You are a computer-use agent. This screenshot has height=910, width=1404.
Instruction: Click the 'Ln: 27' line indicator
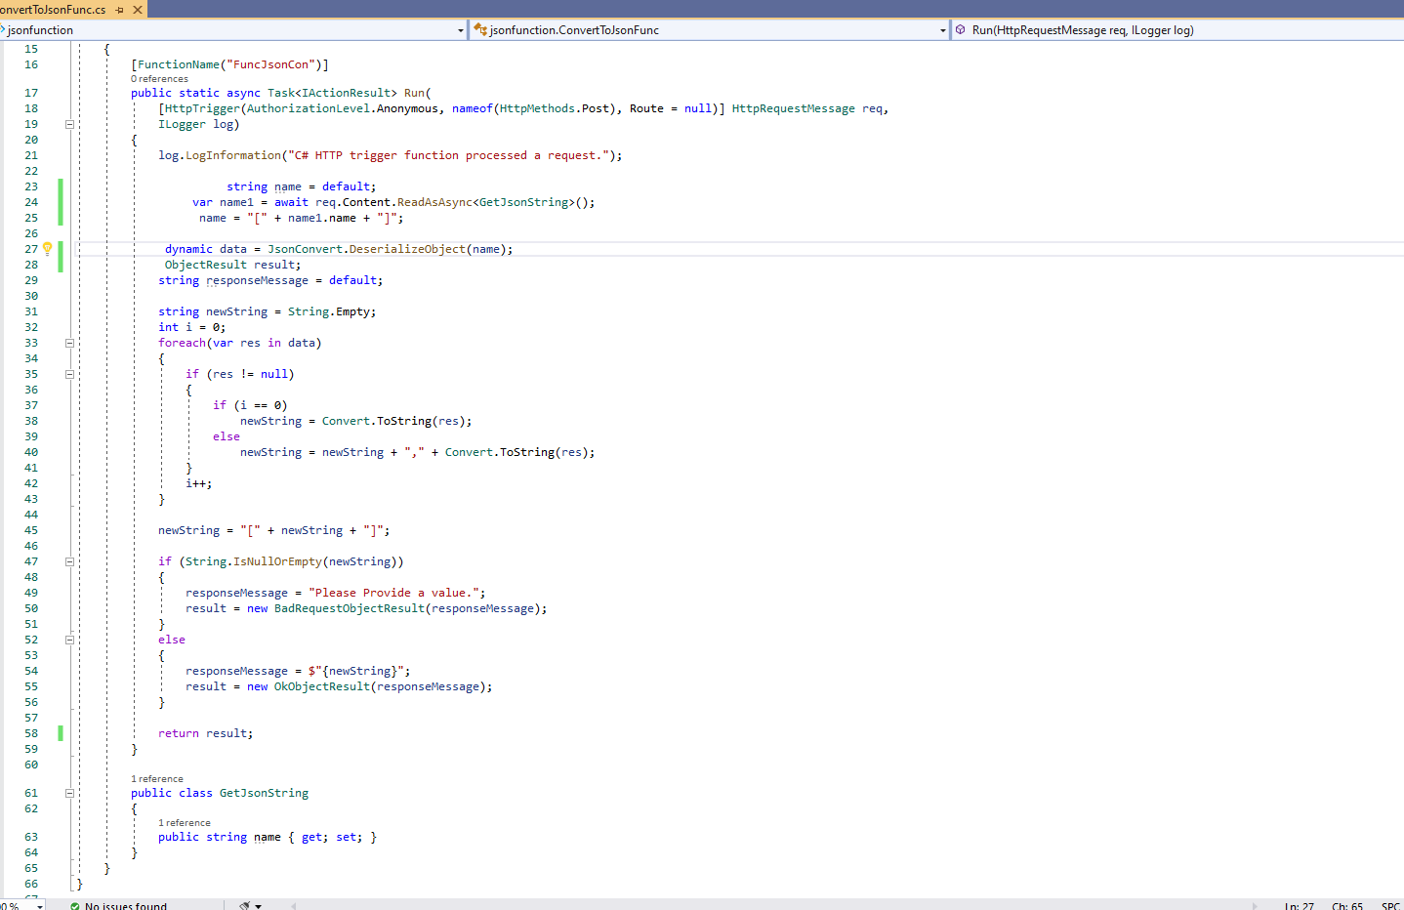point(1300,906)
